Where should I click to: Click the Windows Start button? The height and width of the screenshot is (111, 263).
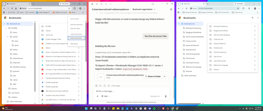tap(87, 108)
